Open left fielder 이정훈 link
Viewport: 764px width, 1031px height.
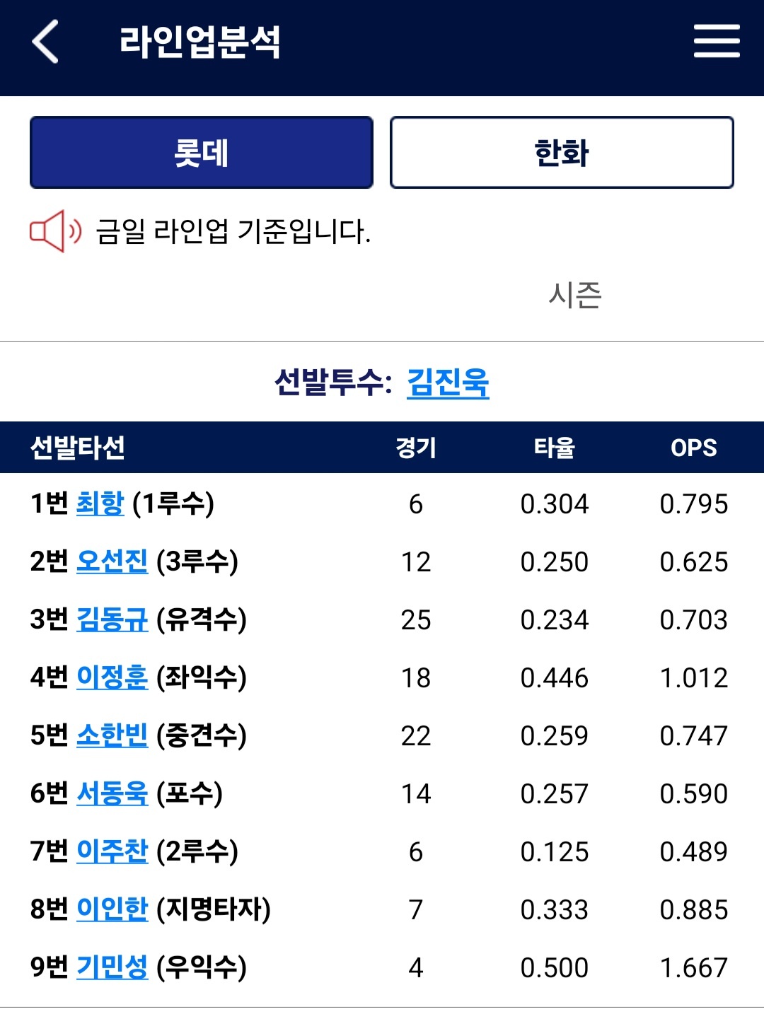pos(112,677)
